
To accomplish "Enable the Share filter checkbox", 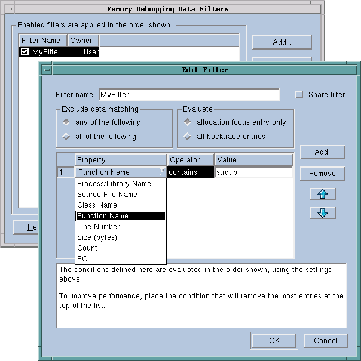I will click(x=299, y=95).
